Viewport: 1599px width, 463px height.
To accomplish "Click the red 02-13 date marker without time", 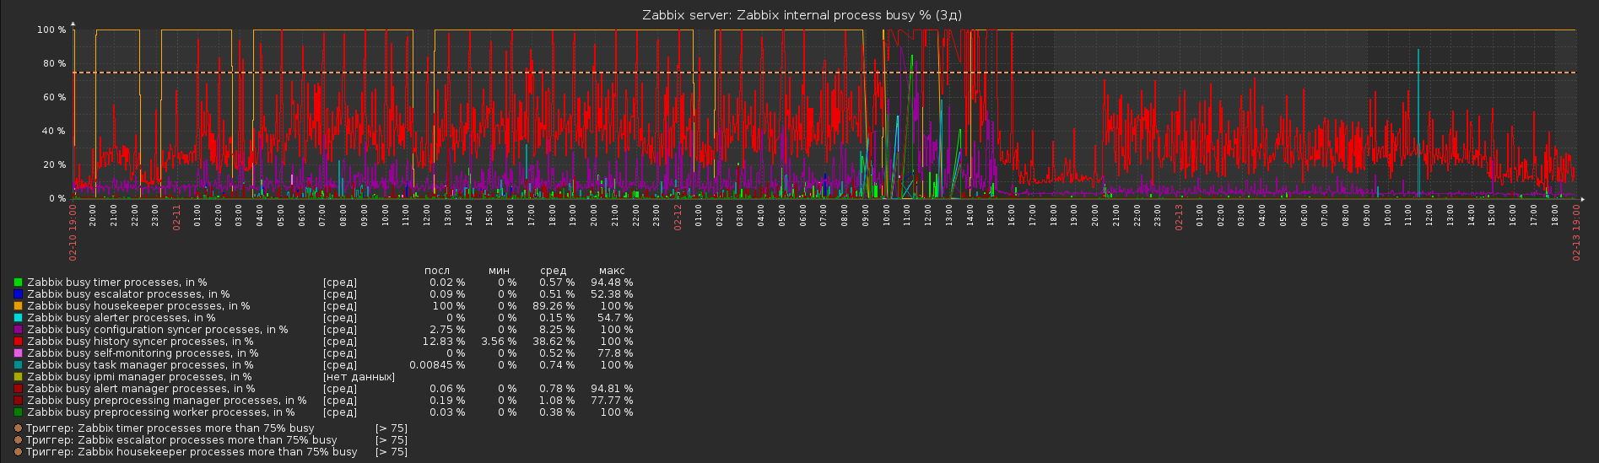I will [x=1179, y=217].
